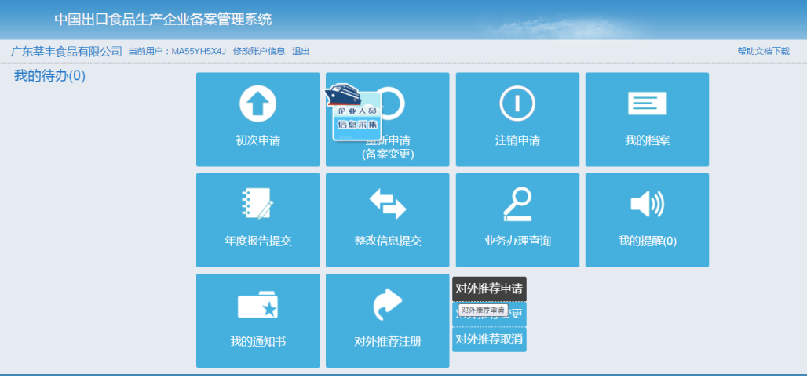The height and width of the screenshot is (378, 807).
Task: Click the speaker icon for 我的提醒
Action: click(647, 205)
